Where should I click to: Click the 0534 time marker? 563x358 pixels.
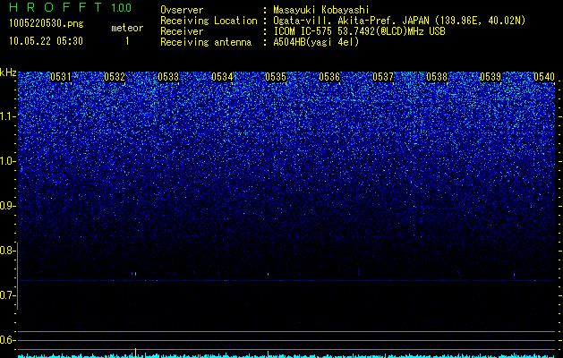222,77
